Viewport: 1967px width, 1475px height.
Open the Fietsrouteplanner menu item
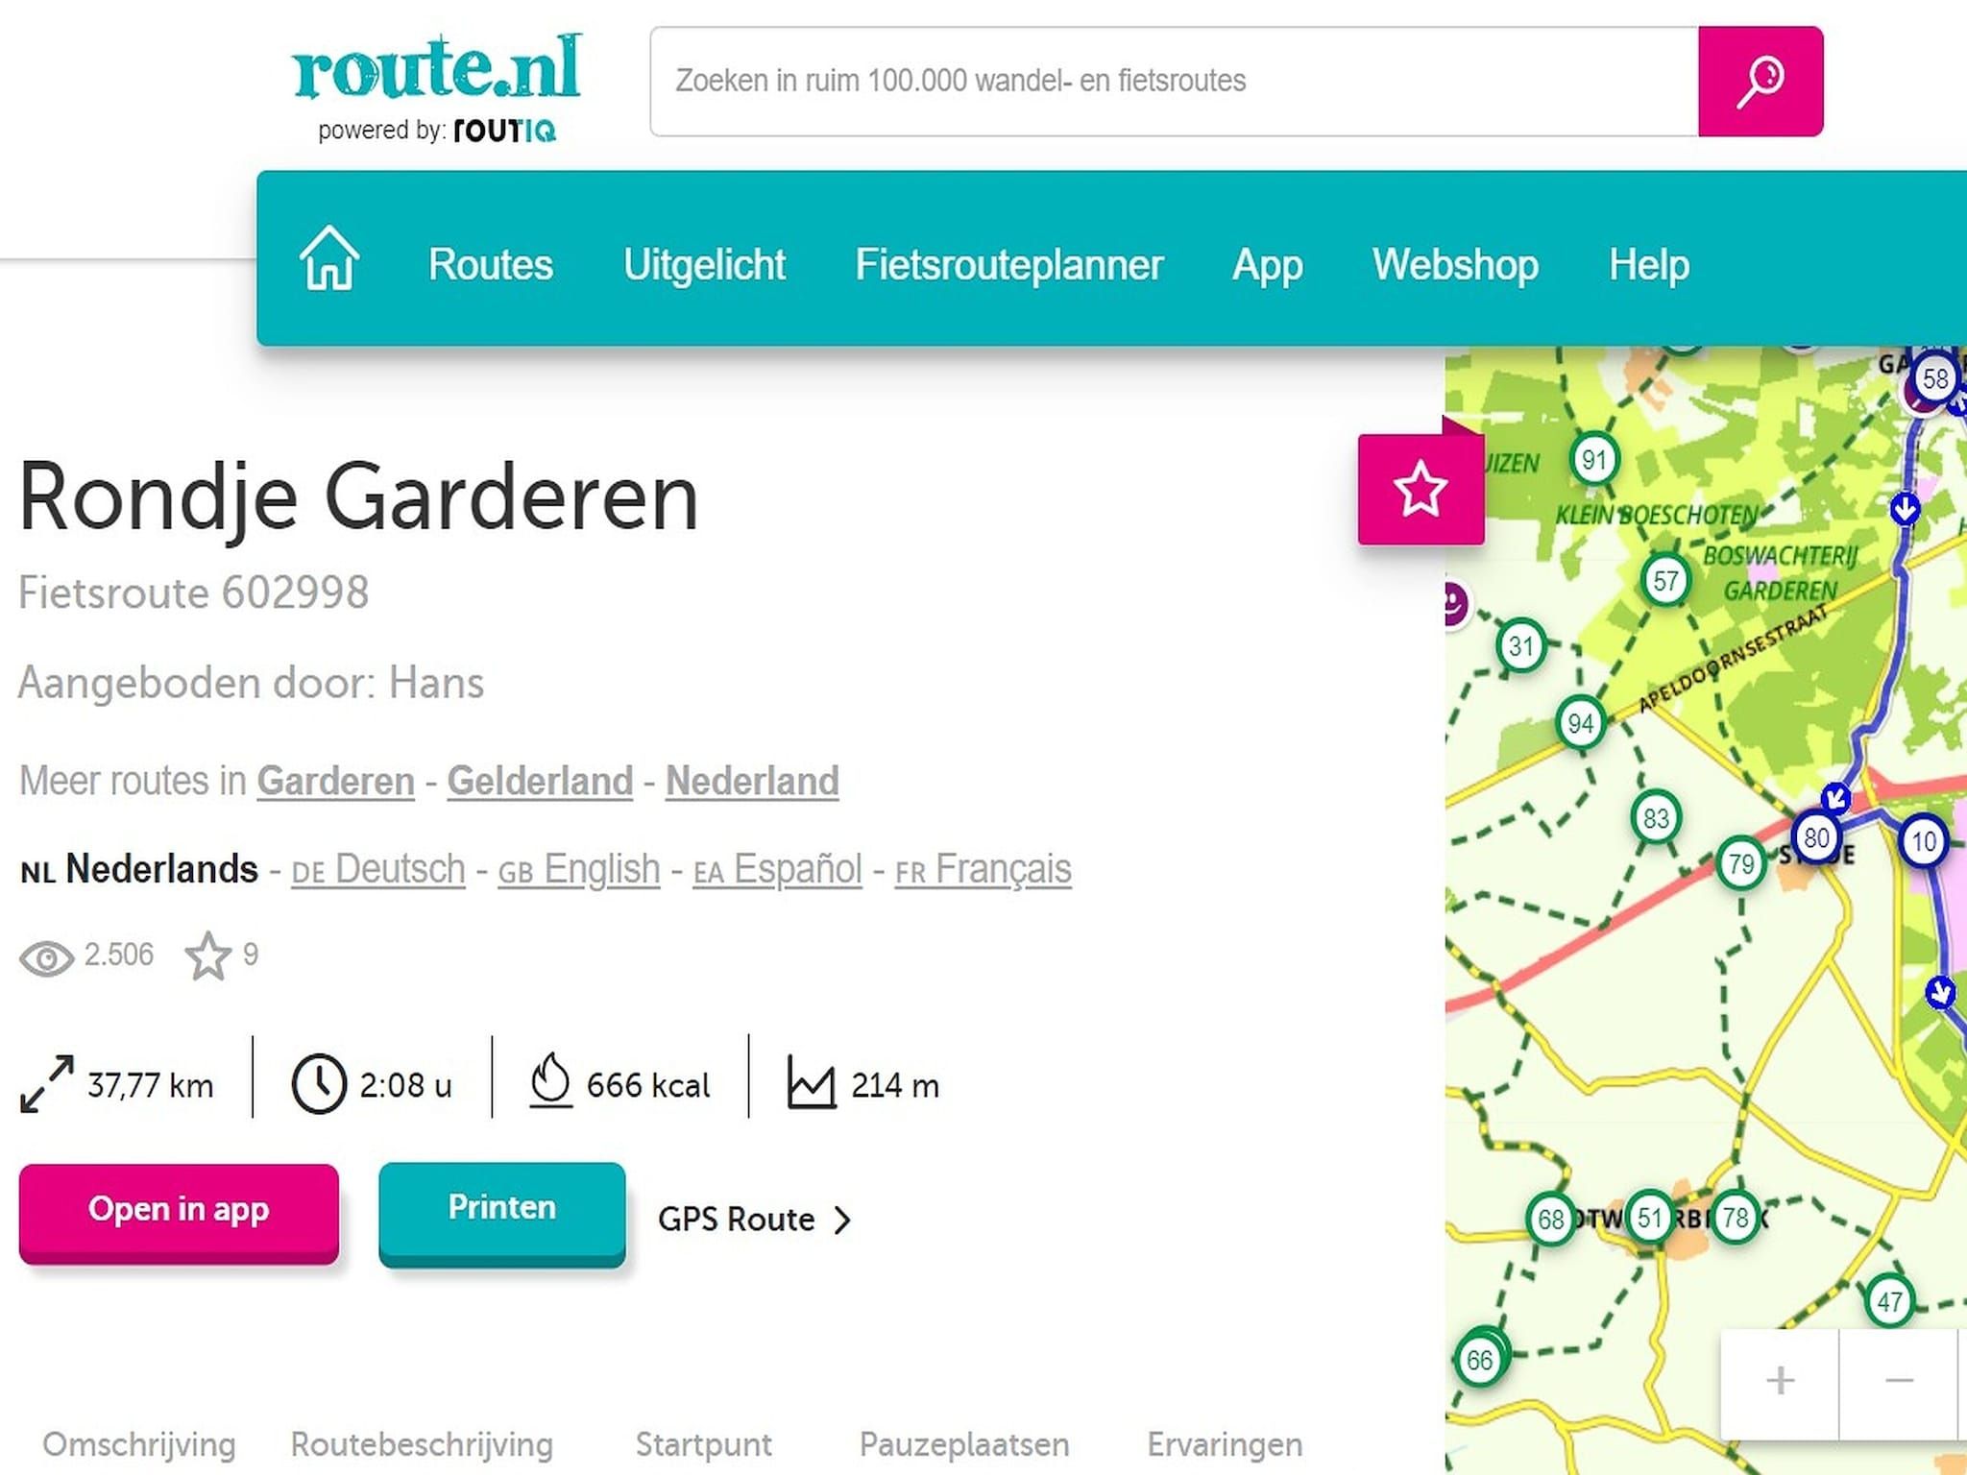[1008, 264]
